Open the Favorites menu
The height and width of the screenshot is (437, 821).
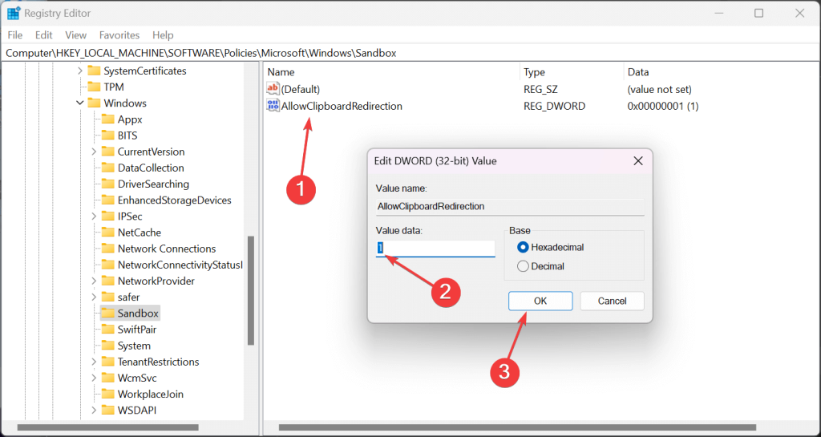click(119, 35)
